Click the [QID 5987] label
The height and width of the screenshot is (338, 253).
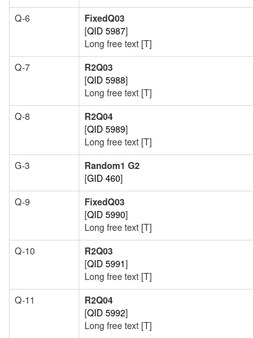tap(106, 31)
